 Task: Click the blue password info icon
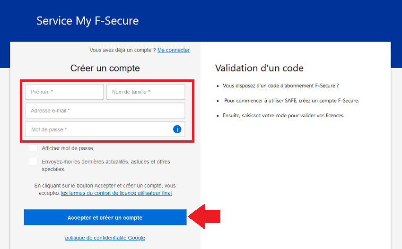(177, 129)
